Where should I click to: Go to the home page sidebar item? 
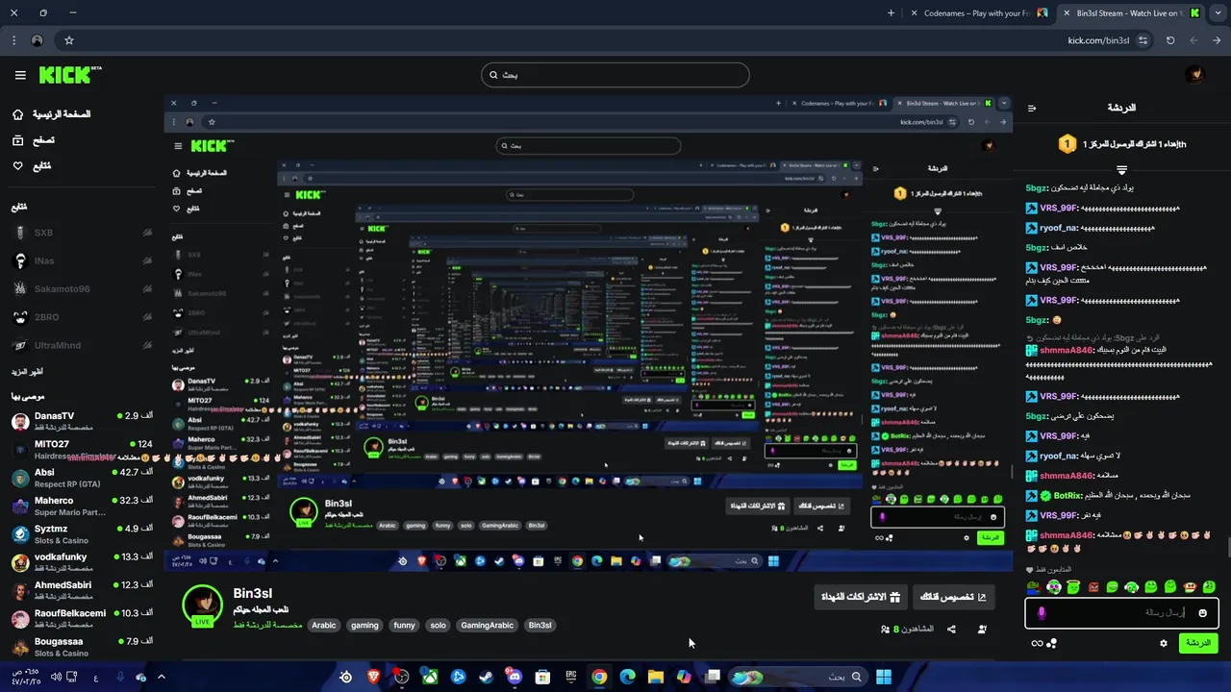pos(52,114)
